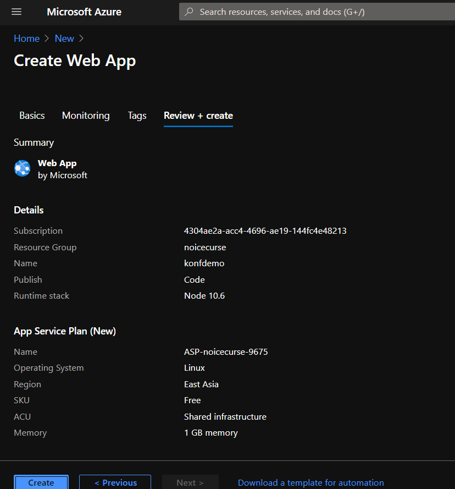This screenshot has height=489, width=455.
Task: Navigate to New breadcrumb link
Action: click(x=64, y=39)
